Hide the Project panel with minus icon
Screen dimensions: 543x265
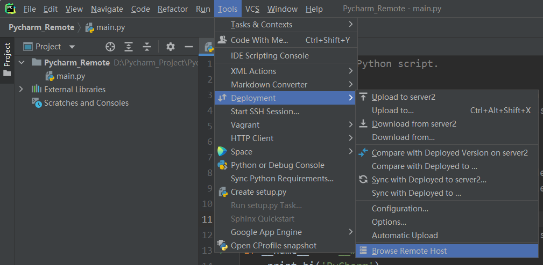(189, 47)
